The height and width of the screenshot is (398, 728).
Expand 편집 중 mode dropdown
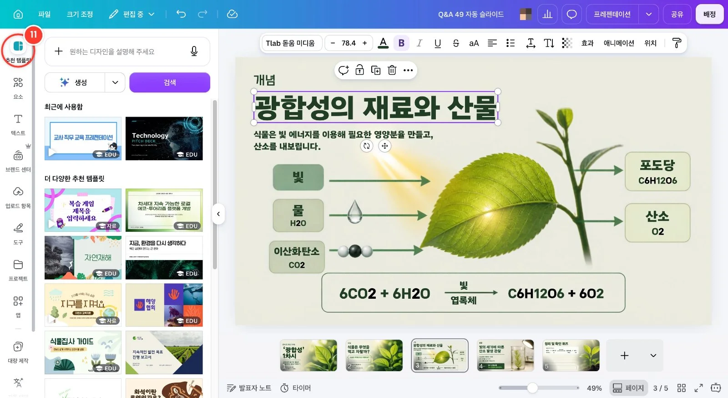pyautogui.click(x=132, y=14)
